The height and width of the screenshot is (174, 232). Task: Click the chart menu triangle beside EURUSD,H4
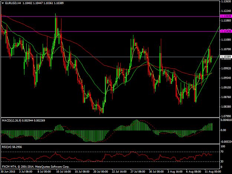click(x=3, y=3)
